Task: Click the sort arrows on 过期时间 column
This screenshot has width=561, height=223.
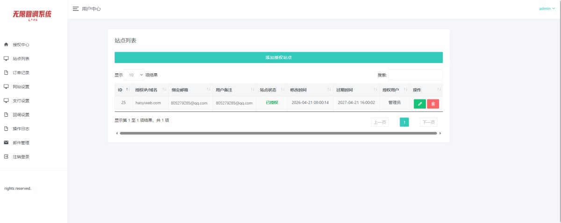Action: (x=375, y=90)
